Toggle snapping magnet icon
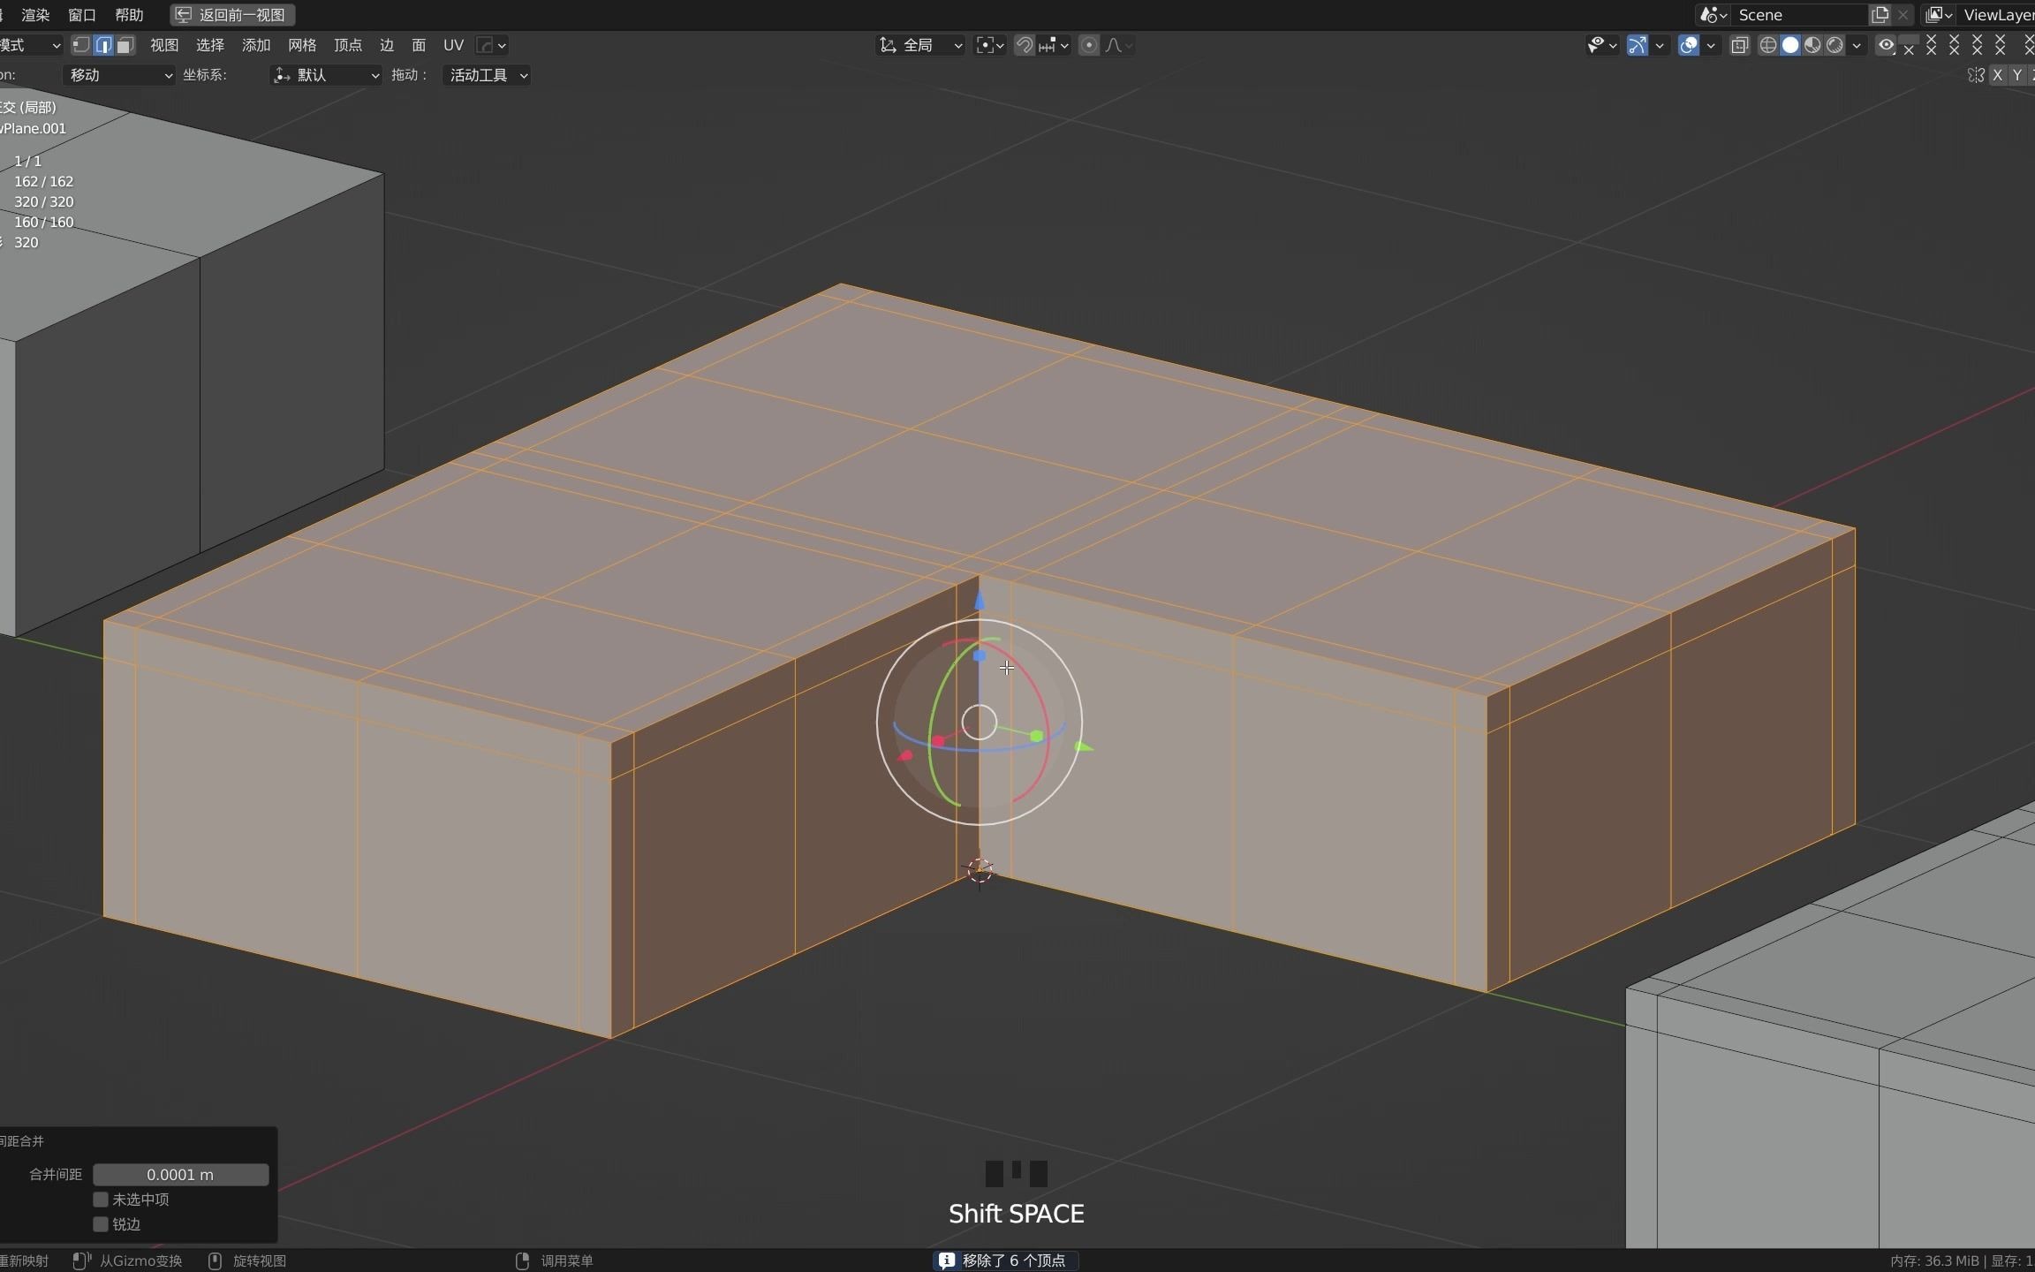Screen dimensions: 2035x1272 1024,44
